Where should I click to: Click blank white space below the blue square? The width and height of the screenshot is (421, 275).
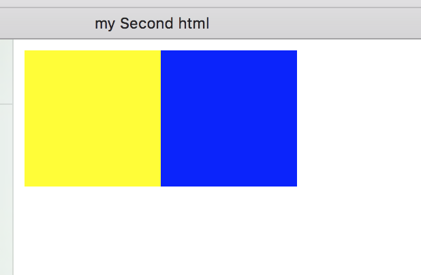point(229,228)
